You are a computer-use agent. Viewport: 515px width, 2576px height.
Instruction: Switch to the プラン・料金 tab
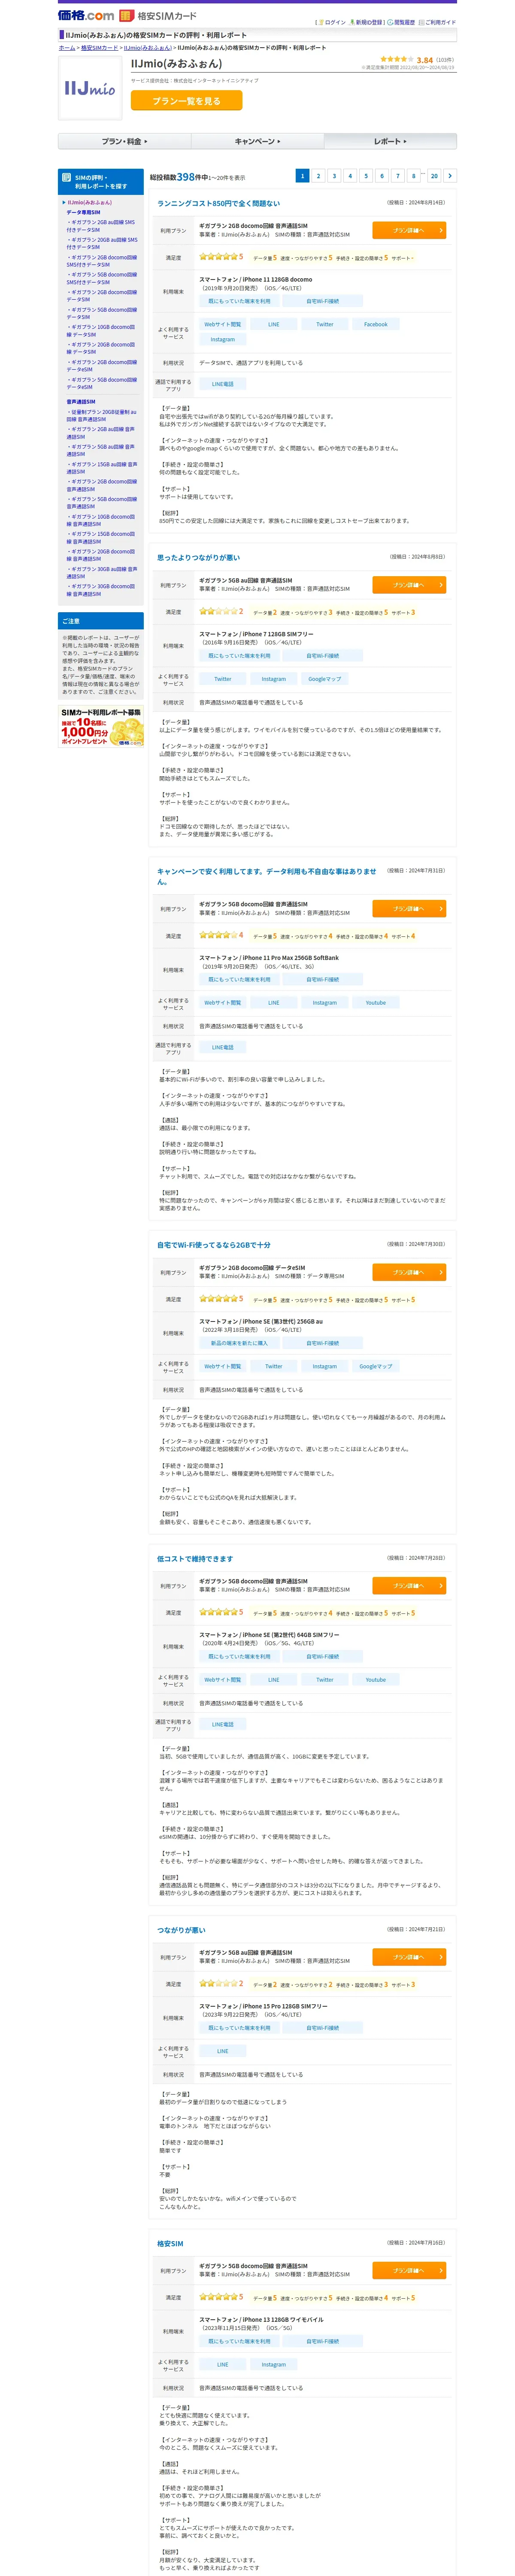(x=124, y=141)
